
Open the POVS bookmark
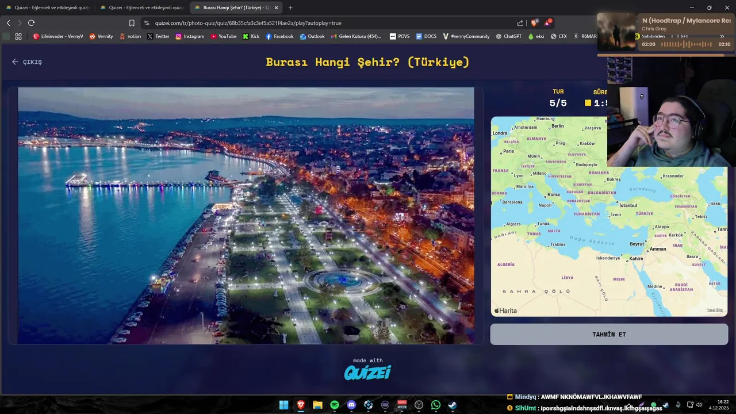pos(400,36)
